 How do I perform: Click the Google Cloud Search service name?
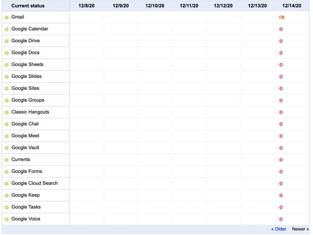tap(34, 183)
